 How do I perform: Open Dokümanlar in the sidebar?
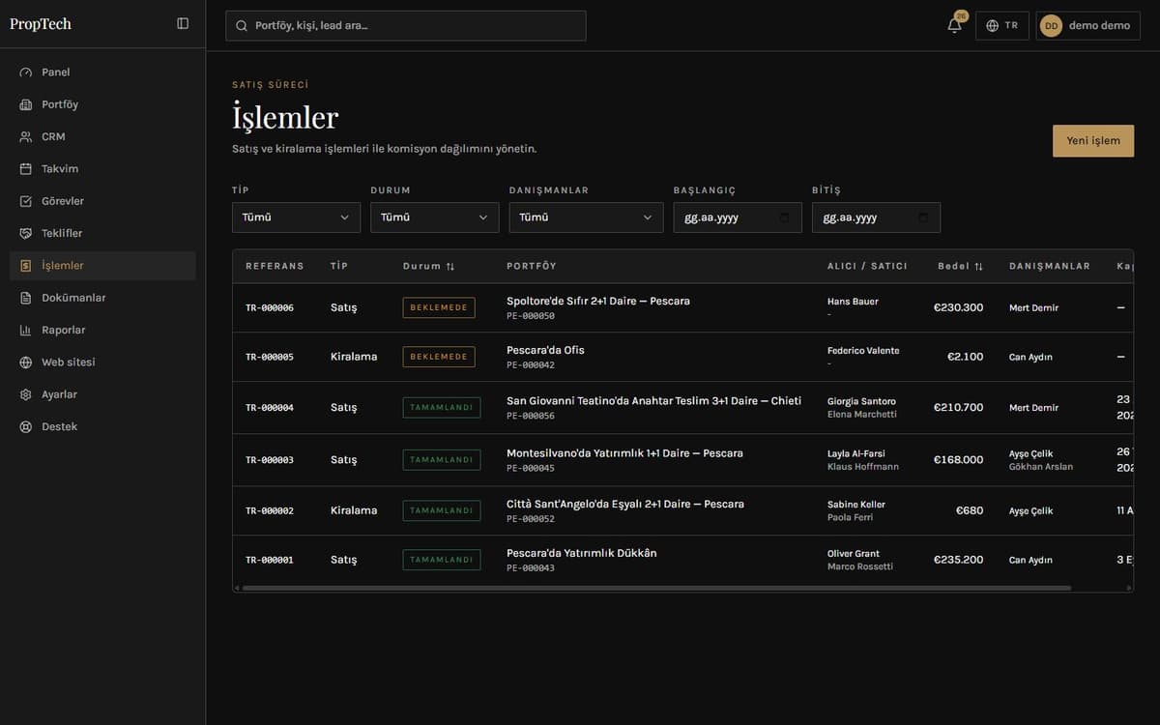pos(102,298)
